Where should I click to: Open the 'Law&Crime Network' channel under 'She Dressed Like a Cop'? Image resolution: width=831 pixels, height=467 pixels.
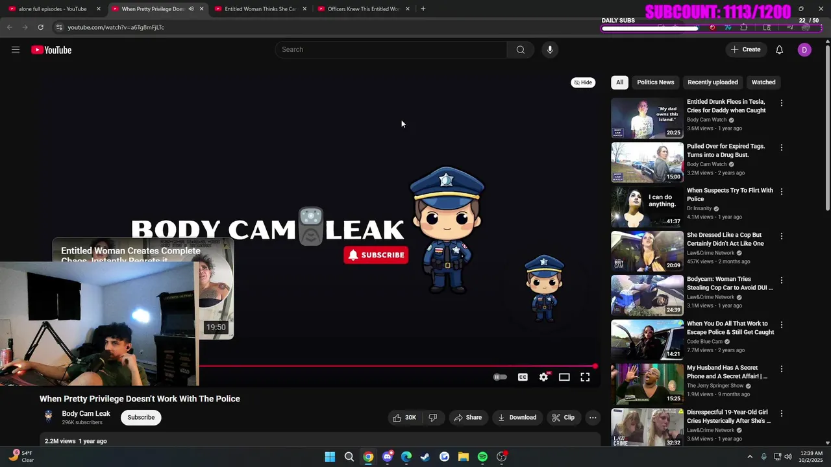pos(710,253)
